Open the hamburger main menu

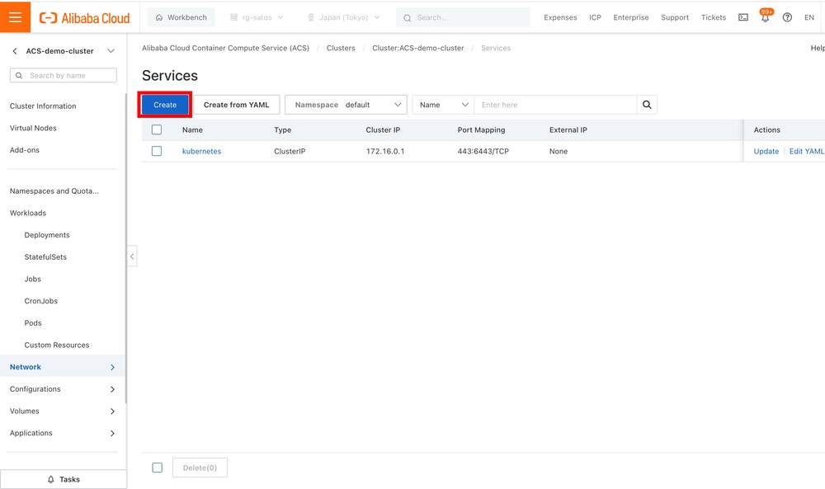(x=16, y=17)
